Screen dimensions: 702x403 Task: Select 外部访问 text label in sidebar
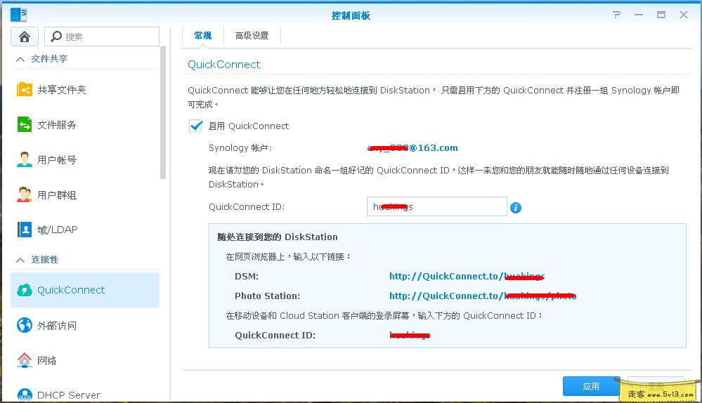[57, 326]
